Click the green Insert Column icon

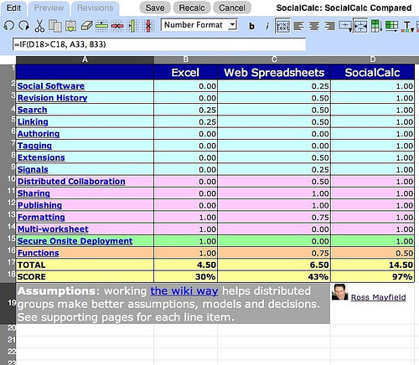coord(133,26)
